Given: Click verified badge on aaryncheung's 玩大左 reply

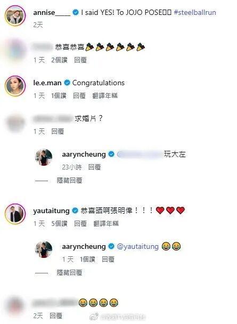Looking at the screenshot, I should (x=111, y=154).
